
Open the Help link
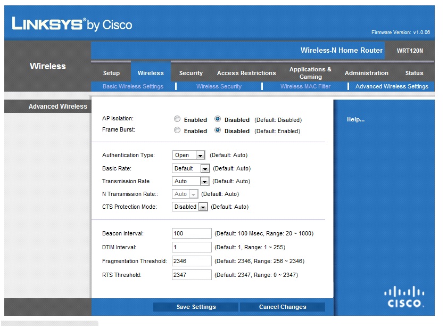(355, 119)
